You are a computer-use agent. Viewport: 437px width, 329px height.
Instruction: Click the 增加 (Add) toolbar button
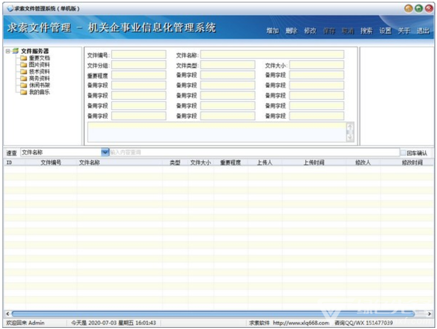tap(272, 31)
